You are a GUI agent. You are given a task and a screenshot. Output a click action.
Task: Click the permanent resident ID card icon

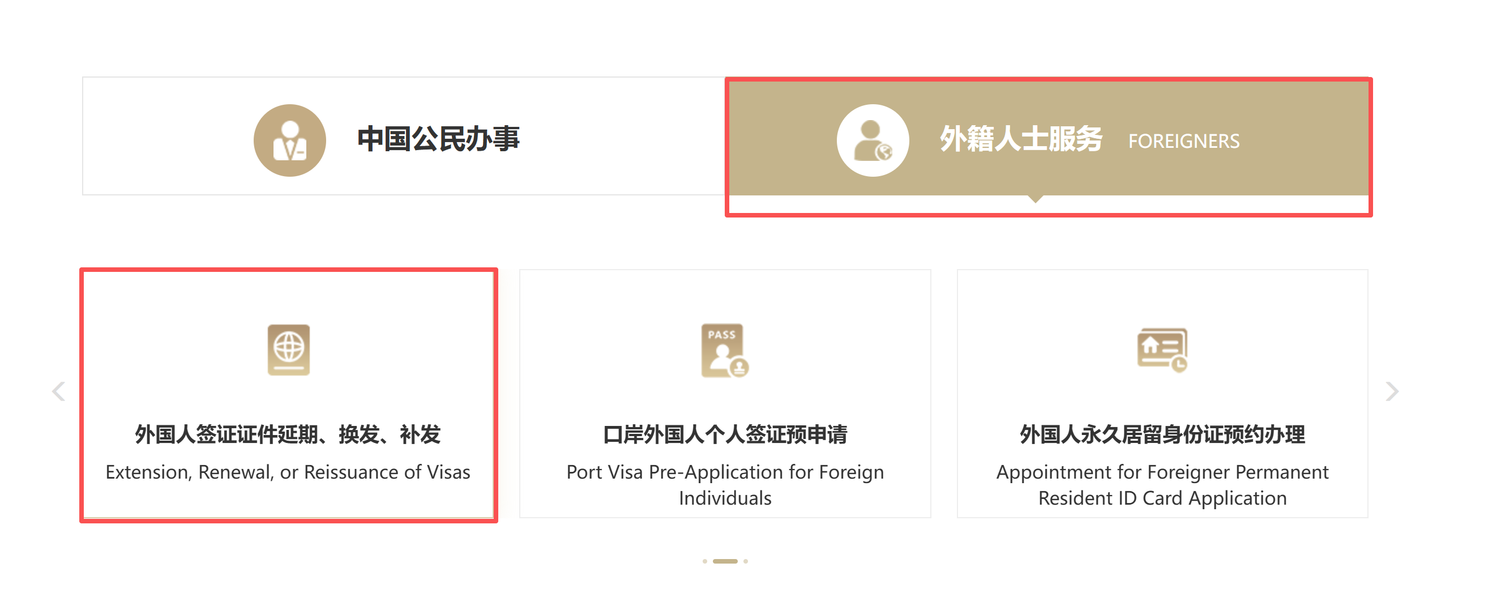[1162, 350]
